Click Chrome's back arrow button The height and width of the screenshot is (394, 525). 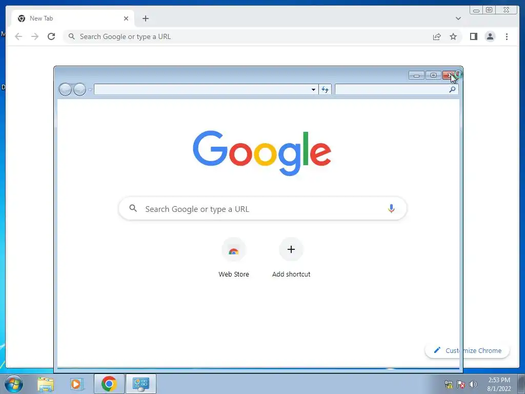coord(18,36)
